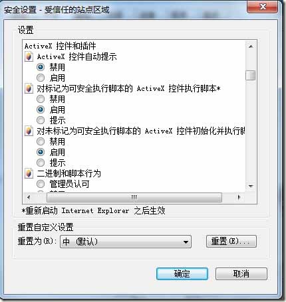Choose 提示 for 对标记为可安全执行脚本的 ActiveX

41,120
